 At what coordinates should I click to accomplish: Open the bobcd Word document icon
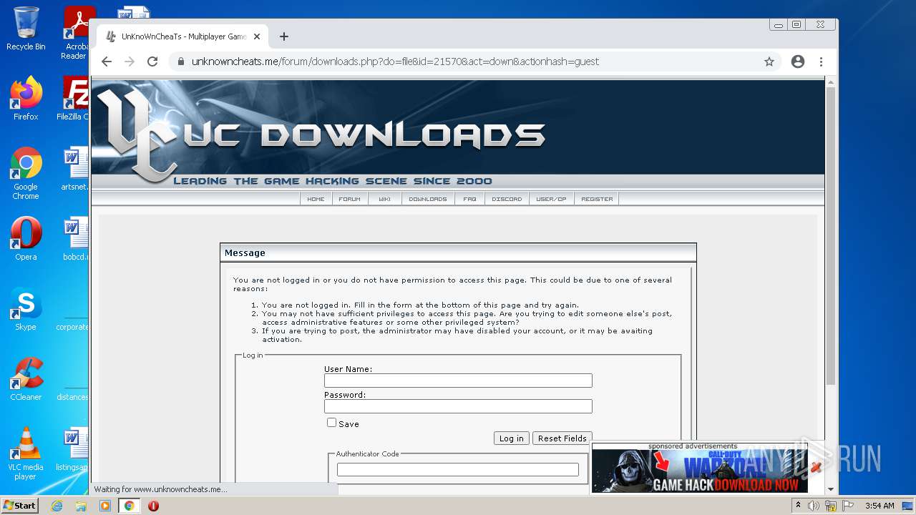tap(74, 239)
